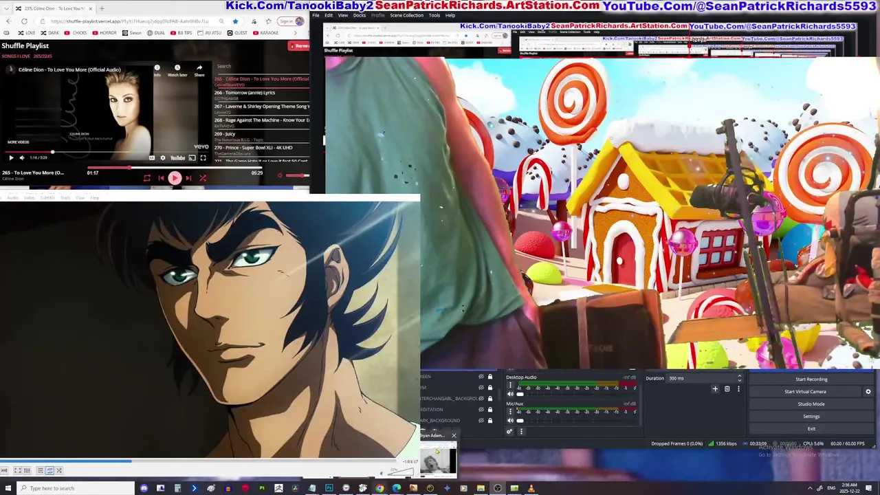Click the Share arrow on the video
The width and height of the screenshot is (880, 495).
(199, 70)
